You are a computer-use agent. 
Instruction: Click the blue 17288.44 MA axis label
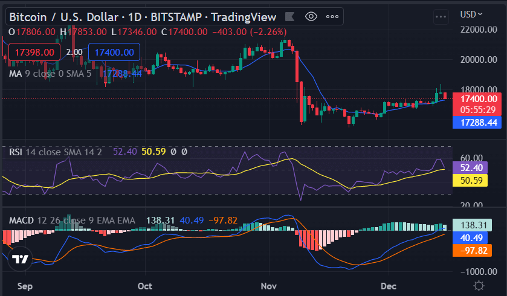477,123
